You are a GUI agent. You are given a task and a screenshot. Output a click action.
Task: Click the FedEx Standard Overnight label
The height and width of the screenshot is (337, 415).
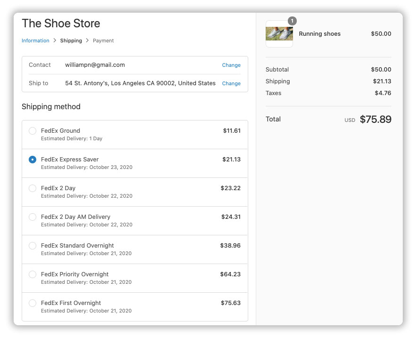77,246
